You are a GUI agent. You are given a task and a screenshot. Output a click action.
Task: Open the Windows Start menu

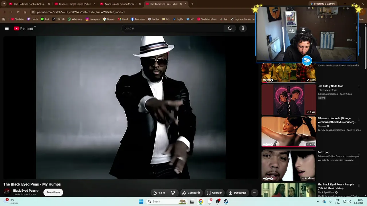(141, 201)
